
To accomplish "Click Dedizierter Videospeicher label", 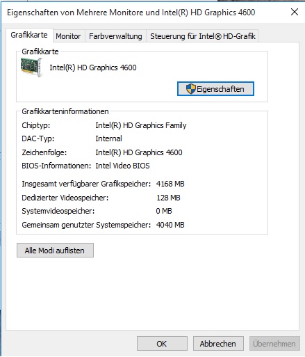I will [65, 198].
